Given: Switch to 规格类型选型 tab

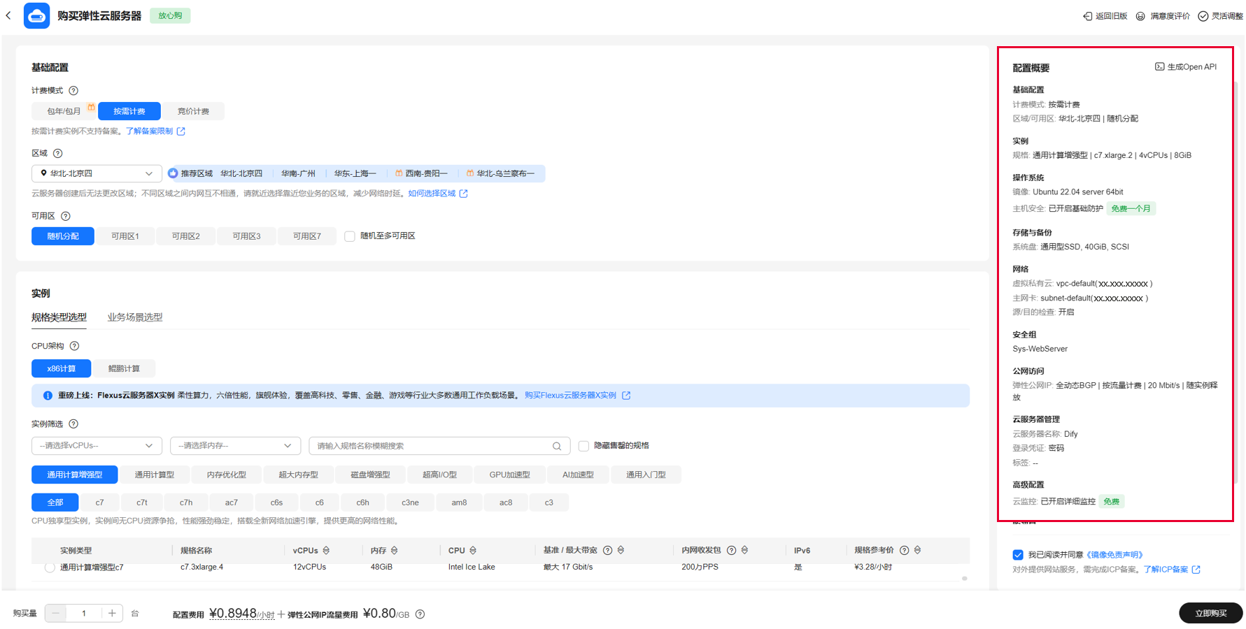Looking at the screenshot, I should [59, 317].
